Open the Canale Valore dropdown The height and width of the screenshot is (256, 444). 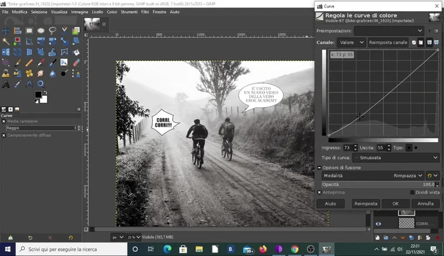point(351,42)
